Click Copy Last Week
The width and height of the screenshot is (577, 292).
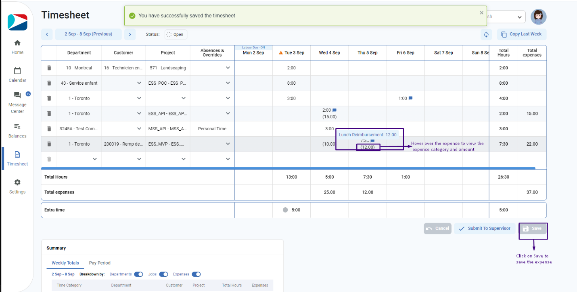coord(522,34)
